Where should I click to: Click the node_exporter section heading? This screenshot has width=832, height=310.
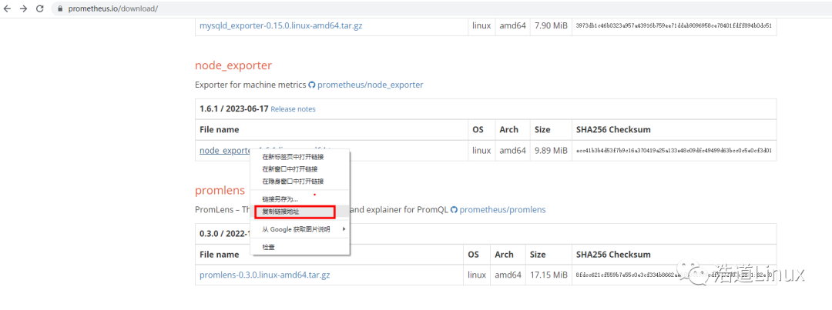[233, 65]
